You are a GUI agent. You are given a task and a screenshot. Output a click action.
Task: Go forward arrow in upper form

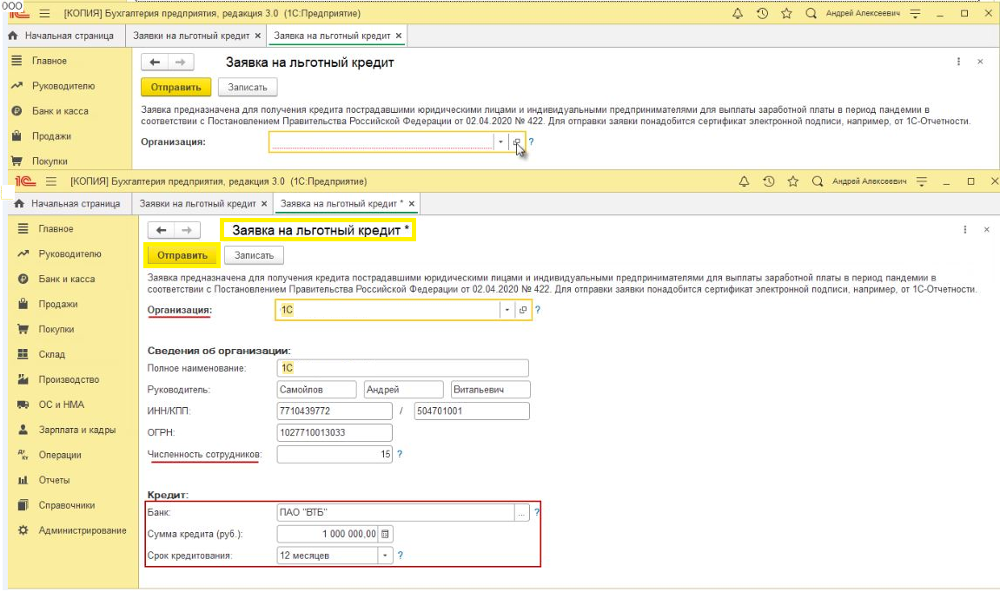[x=181, y=62]
